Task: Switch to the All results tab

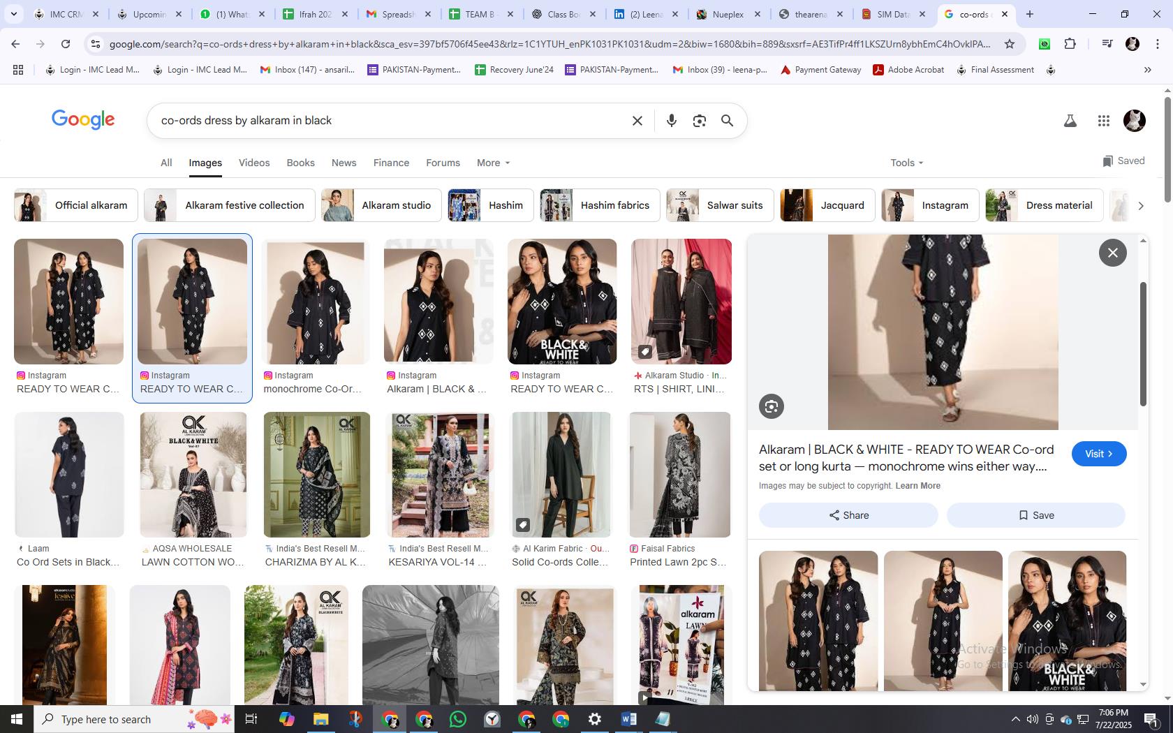Action: pyautogui.click(x=166, y=163)
